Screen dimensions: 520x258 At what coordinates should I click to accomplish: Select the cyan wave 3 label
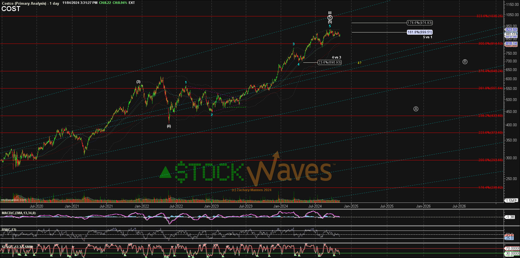pyautogui.click(x=294, y=44)
